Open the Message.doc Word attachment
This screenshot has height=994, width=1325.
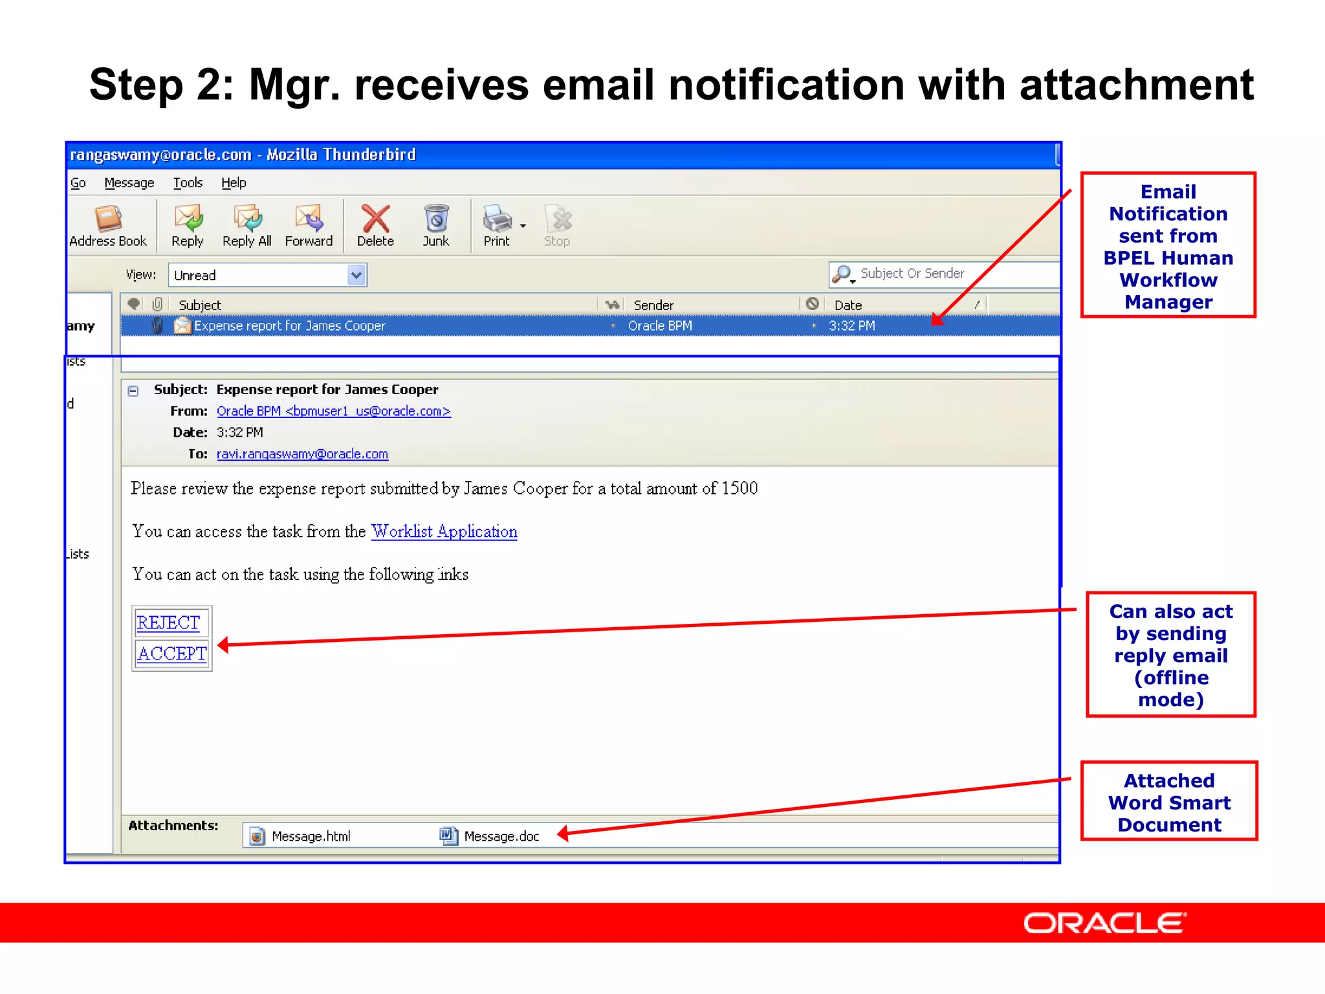[x=490, y=836]
